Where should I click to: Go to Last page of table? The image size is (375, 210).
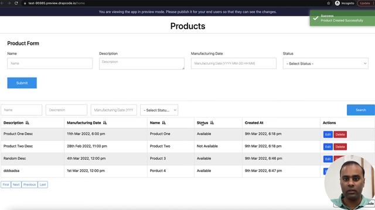coord(43,184)
